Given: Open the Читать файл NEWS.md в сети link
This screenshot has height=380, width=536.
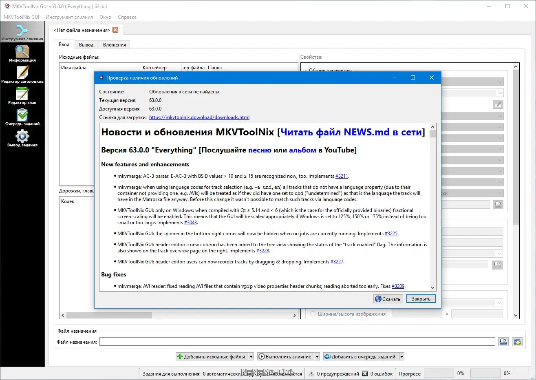Looking at the screenshot, I should 351,132.
